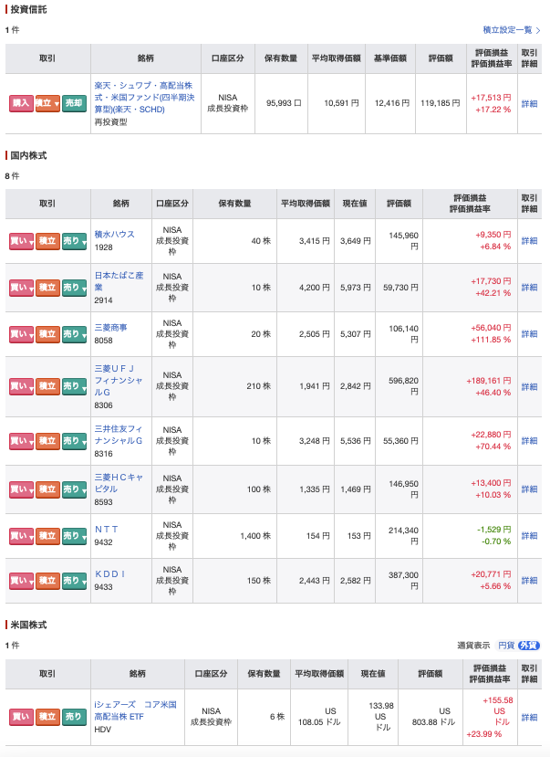The image size is (550, 757).
Task: Select NTT loss value -1,529 円
Action: tap(493, 530)
